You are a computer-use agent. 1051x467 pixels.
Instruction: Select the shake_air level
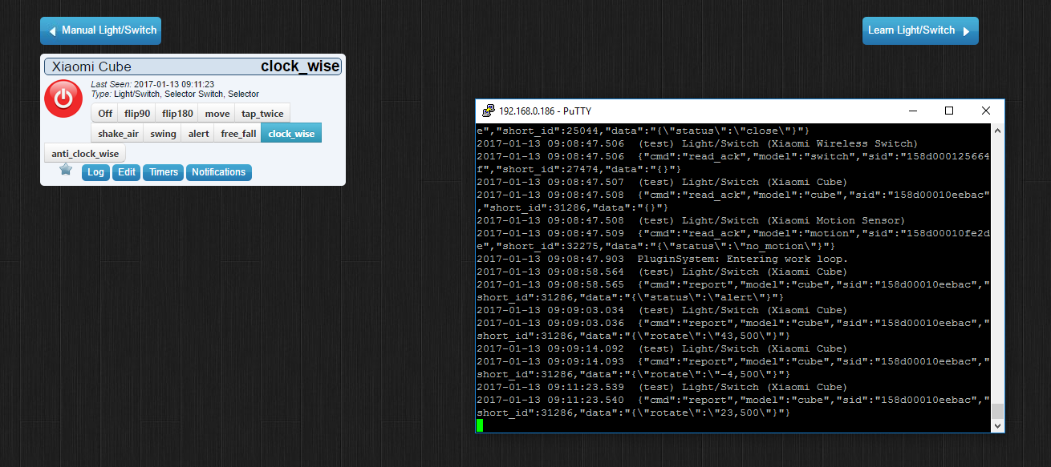(x=118, y=134)
